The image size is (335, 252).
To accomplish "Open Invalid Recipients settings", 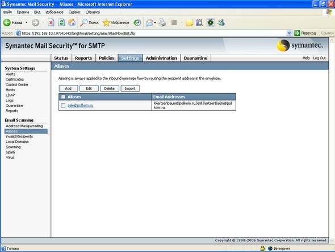I will (19, 137).
